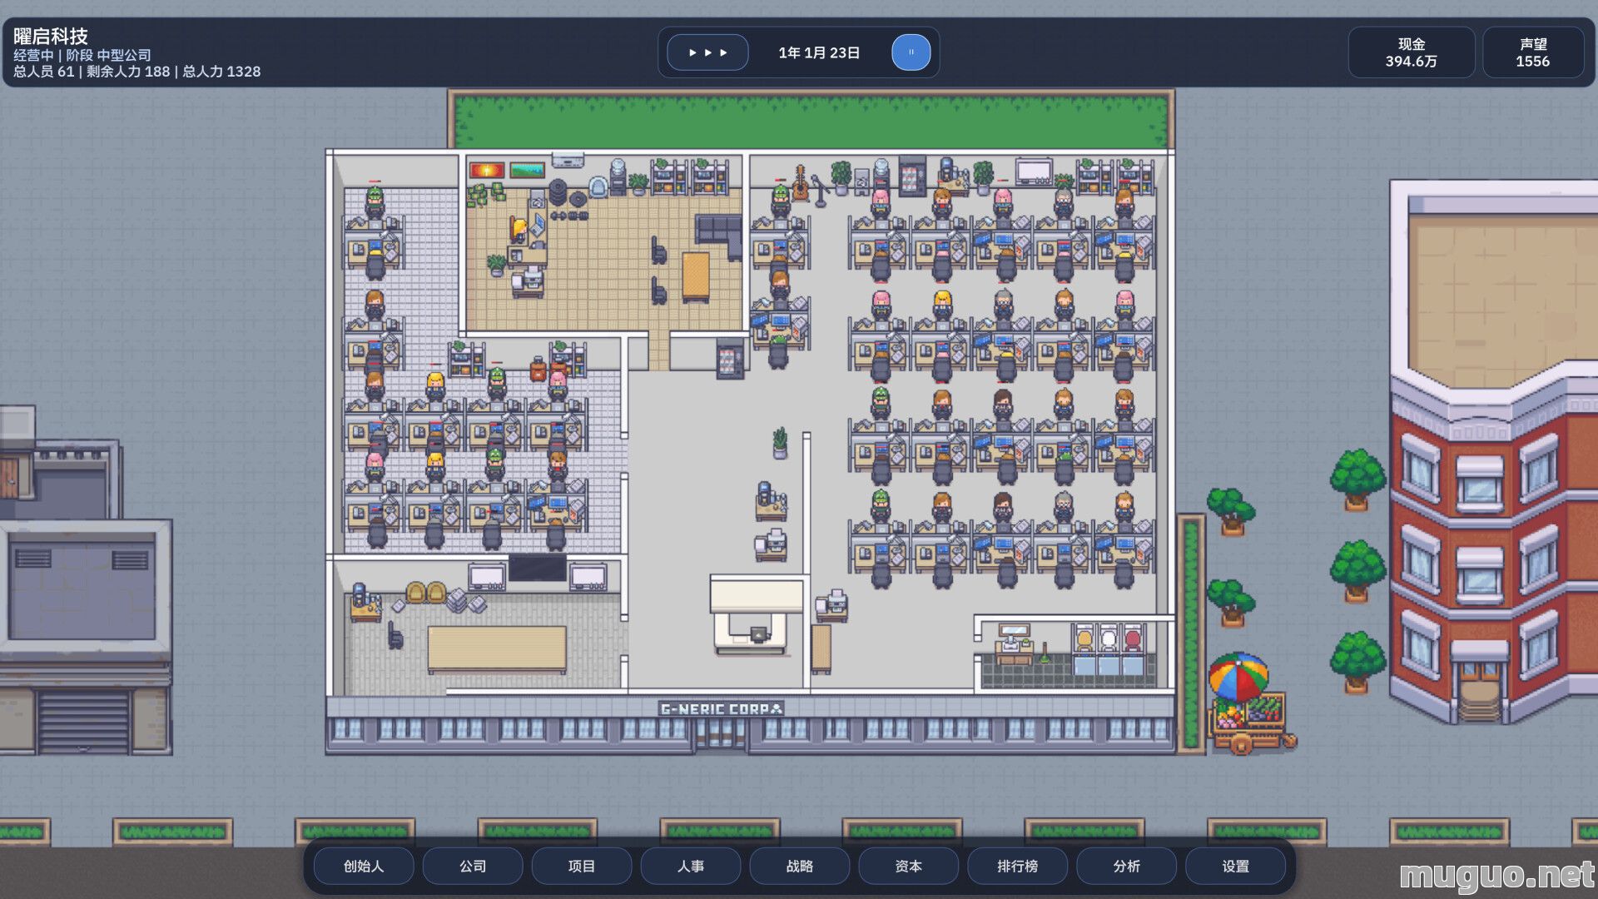Click the 现金 394.6万 cash display

tap(1412, 52)
